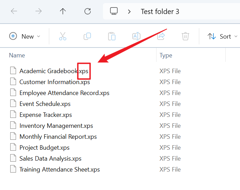The image size is (240, 190).
Task: Click Test folder 3 in address bar
Action: pos(160,11)
